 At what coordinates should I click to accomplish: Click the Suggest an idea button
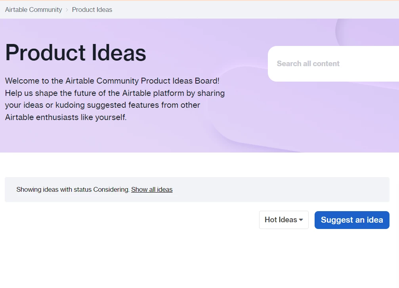(352, 220)
